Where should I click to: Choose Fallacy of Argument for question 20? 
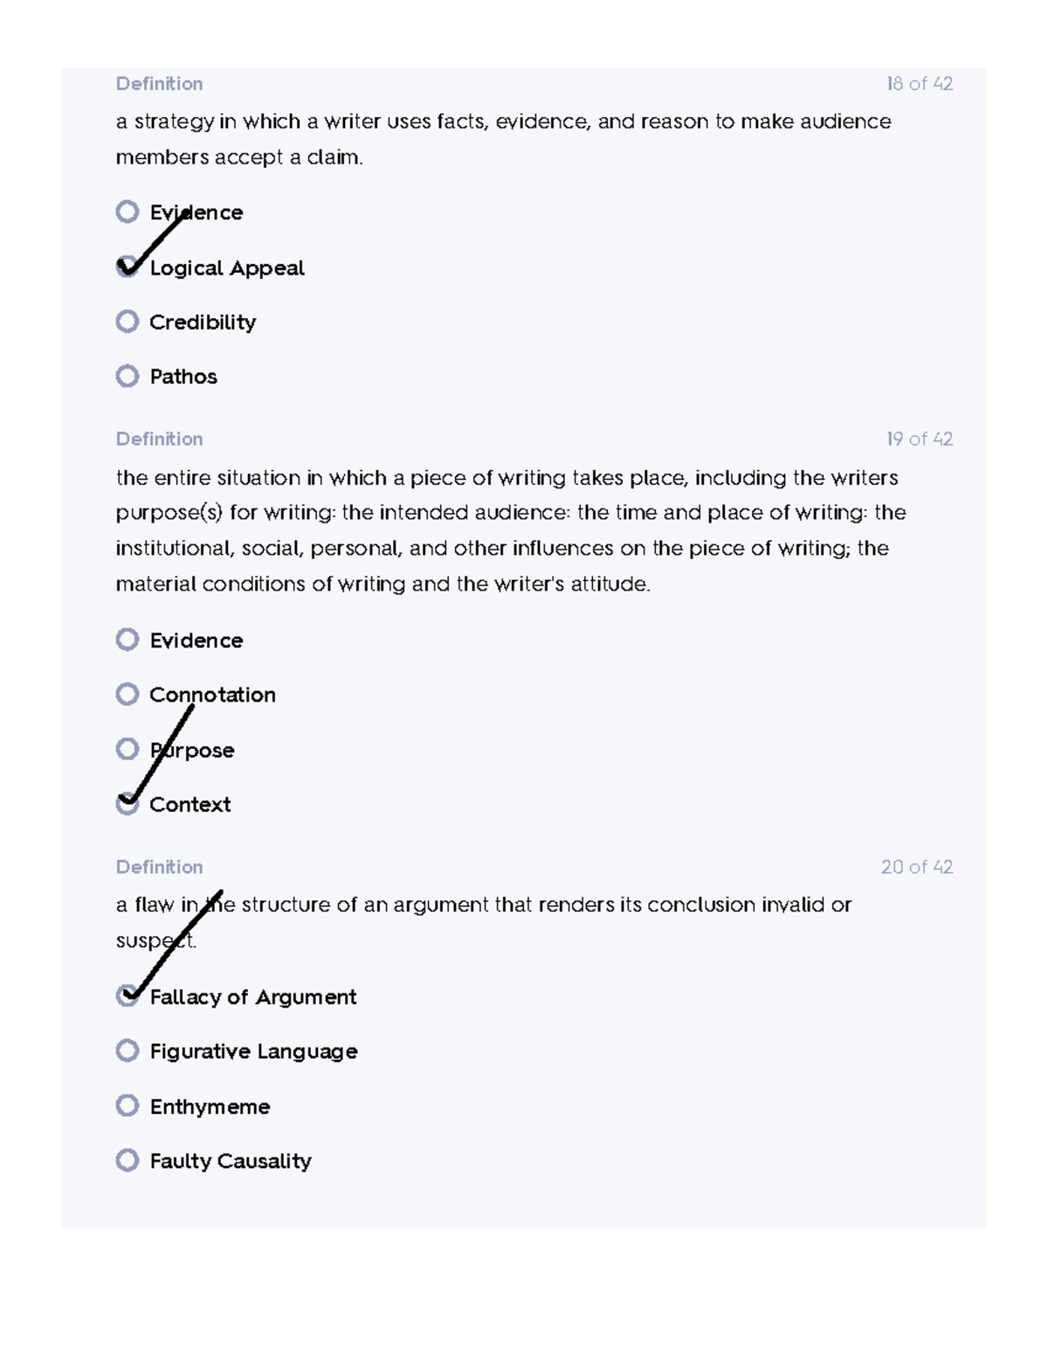128,997
